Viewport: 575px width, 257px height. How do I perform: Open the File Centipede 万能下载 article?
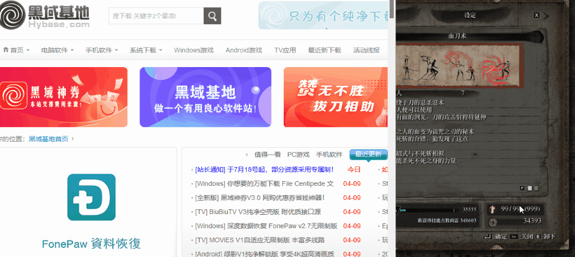[x=264, y=183]
